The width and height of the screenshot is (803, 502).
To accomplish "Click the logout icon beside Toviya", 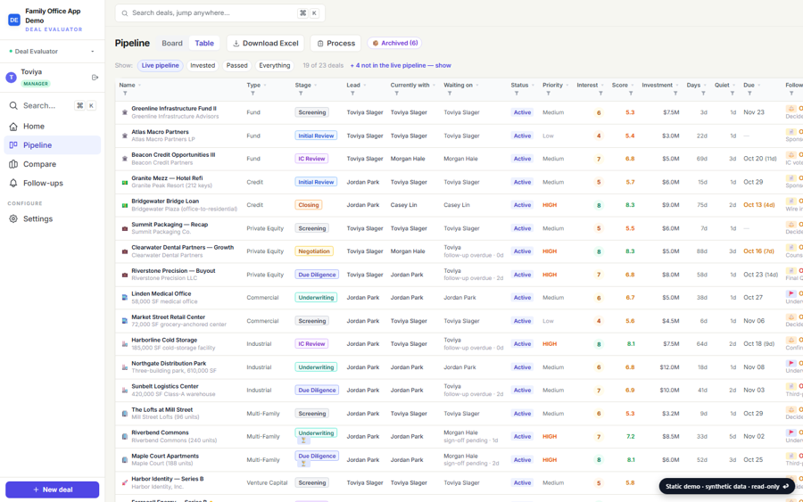I will tap(95, 78).
